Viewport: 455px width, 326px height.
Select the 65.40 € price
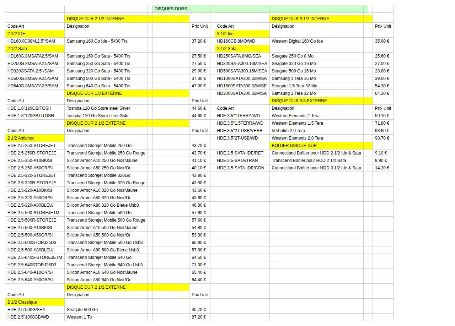(x=200, y=272)
